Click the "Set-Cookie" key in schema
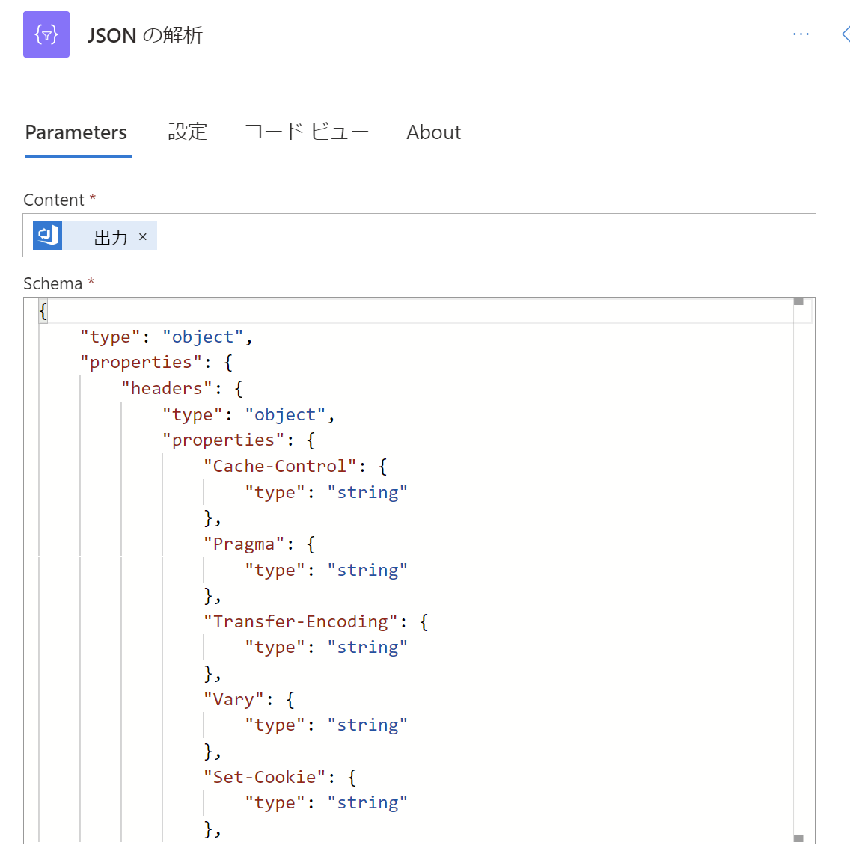The width and height of the screenshot is (850, 857). pos(264,777)
